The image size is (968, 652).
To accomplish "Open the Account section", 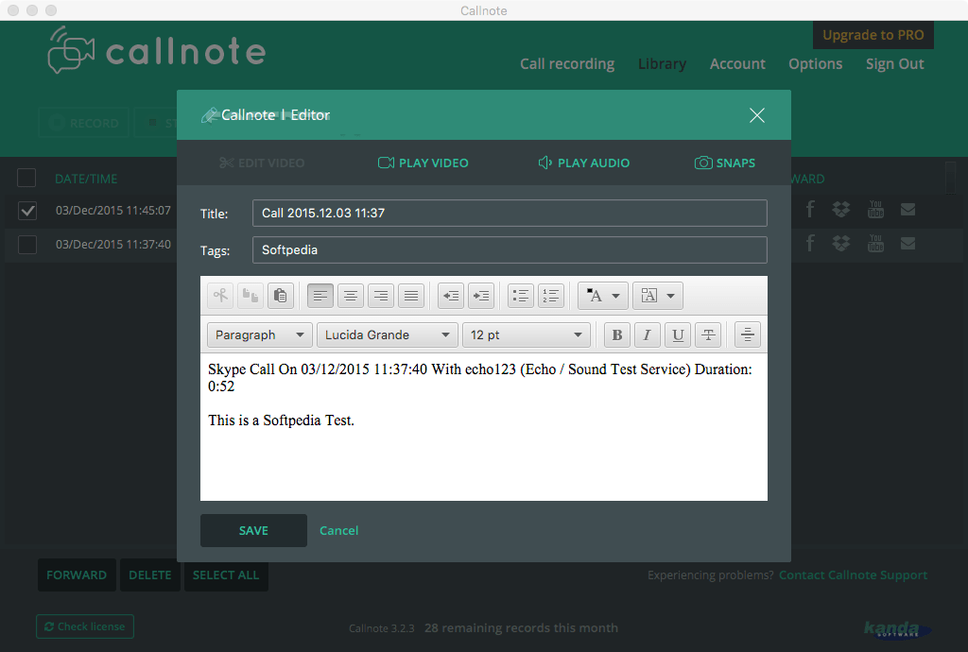I will pos(737,64).
